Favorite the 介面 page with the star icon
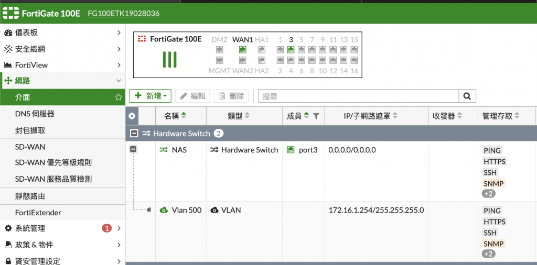The image size is (537, 265). tap(119, 97)
